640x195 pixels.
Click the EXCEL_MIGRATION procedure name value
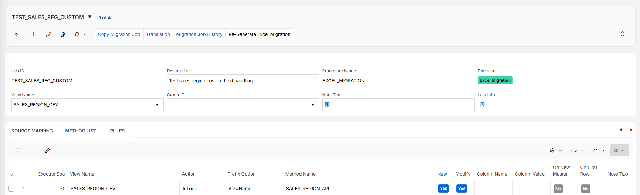(343, 81)
